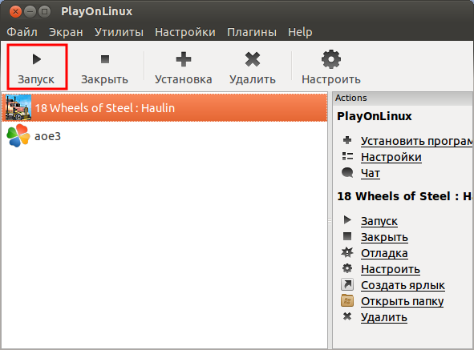474x350 pixels.
Task: Start Отладка debug link
Action: [x=384, y=253]
